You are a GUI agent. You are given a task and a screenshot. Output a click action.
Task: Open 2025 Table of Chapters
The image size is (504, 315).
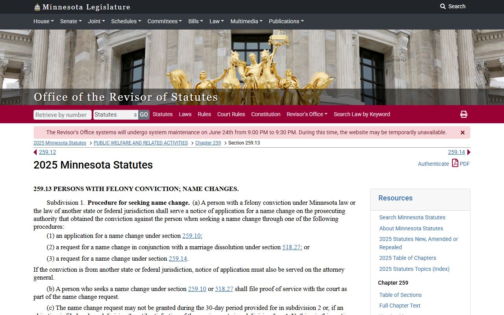[x=408, y=258]
